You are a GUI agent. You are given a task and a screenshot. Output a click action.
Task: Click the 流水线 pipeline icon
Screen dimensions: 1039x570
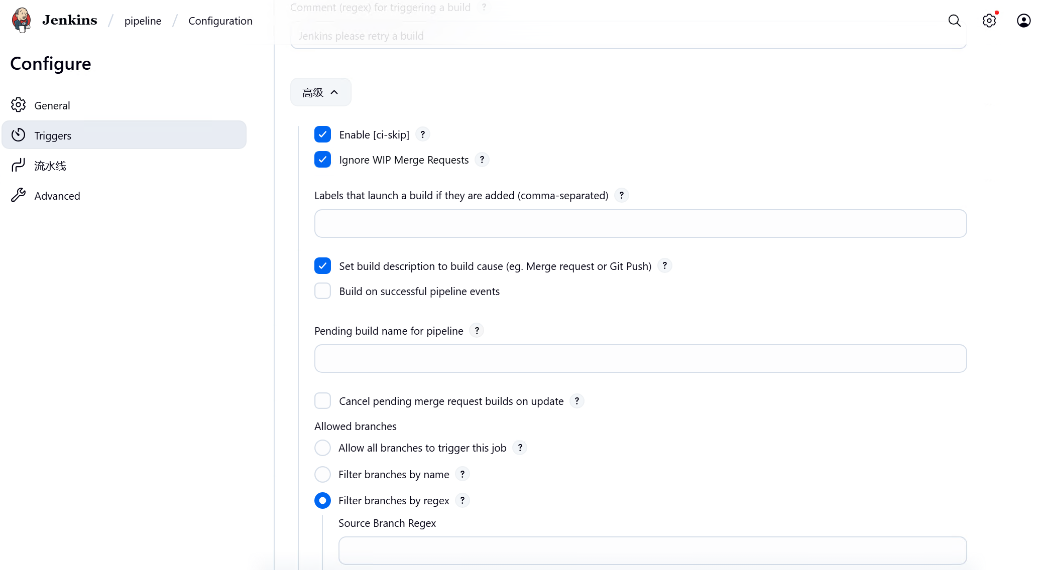coord(19,165)
